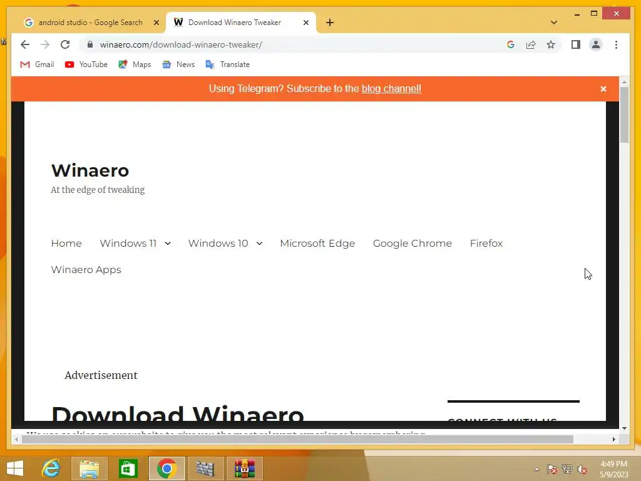
Task: Launch Internet Explorer from the taskbar
Action: [51, 468]
